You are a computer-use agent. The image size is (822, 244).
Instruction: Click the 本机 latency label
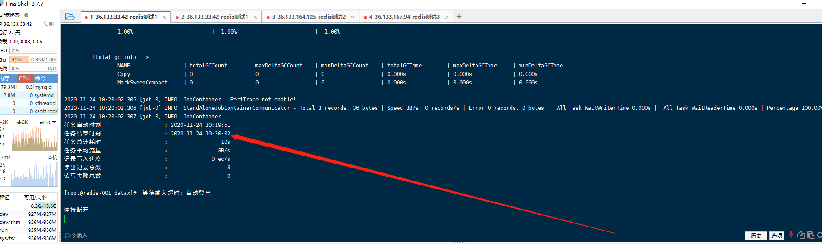click(52, 157)
